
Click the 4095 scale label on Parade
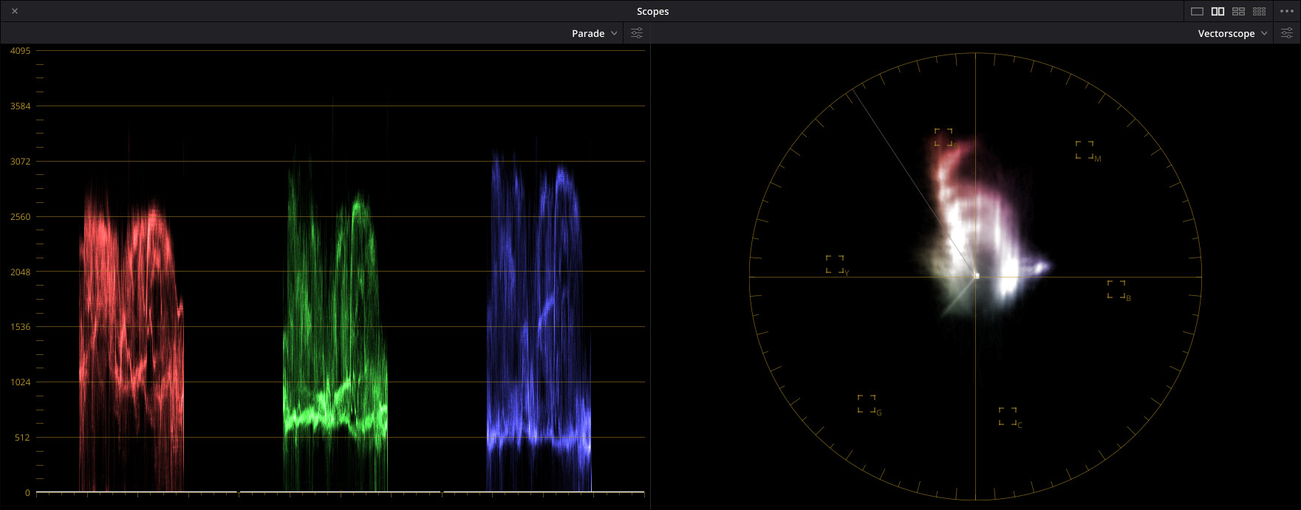pyautogui.click(x=20, y=51)
